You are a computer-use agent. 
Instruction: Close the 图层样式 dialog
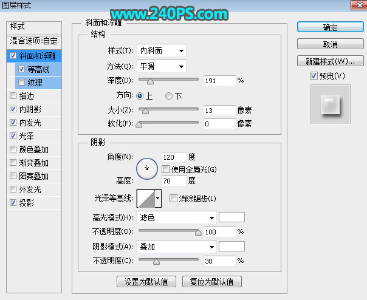359,5
